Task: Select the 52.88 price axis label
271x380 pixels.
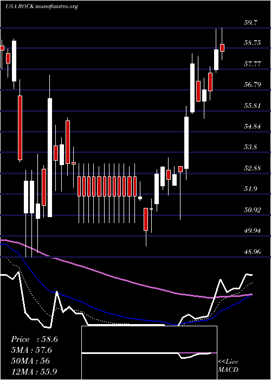Action: [253, 168]
